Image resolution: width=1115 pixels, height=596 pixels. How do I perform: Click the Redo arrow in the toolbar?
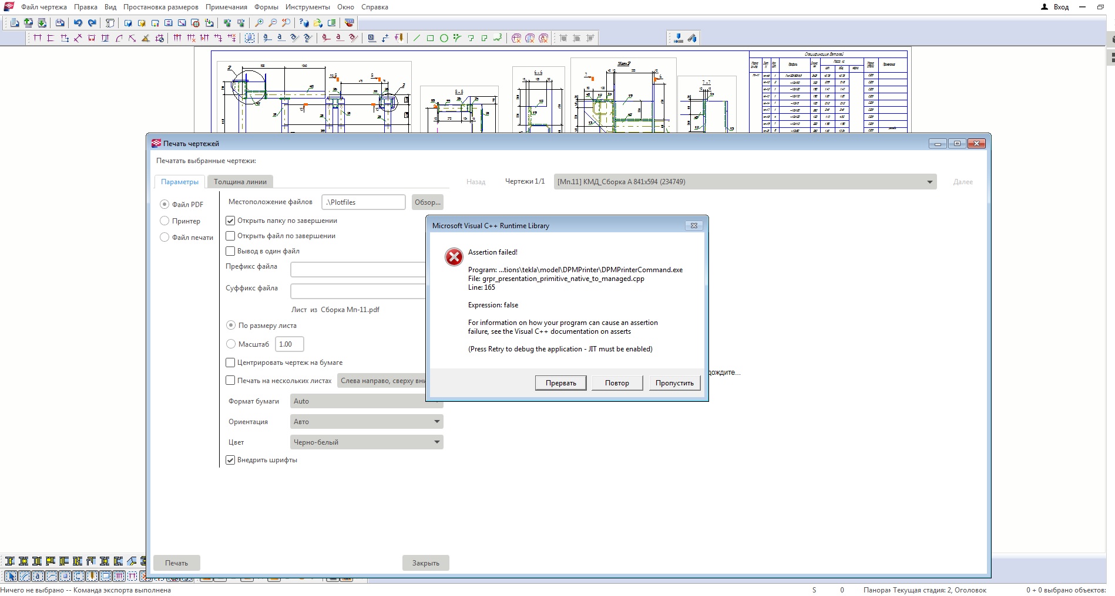(x=92, y=23)
